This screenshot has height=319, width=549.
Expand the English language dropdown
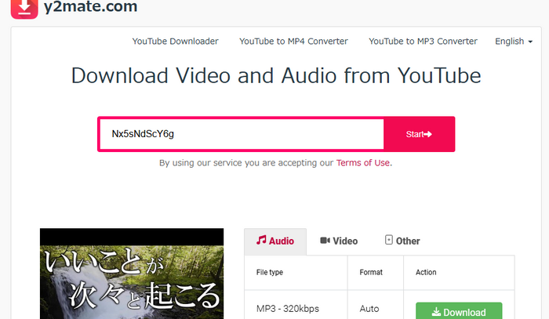point(509,42)
